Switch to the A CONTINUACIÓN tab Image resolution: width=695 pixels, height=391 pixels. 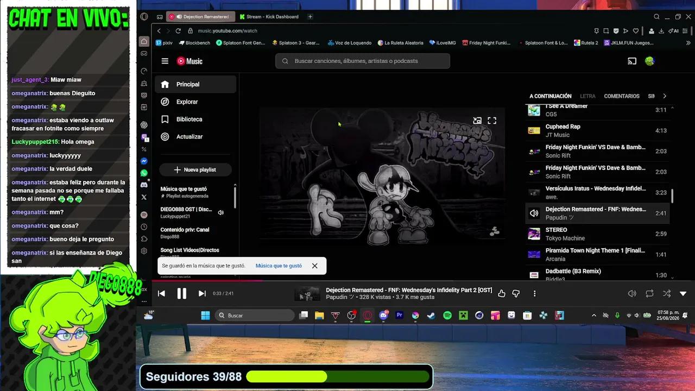[x=551, y=96]
